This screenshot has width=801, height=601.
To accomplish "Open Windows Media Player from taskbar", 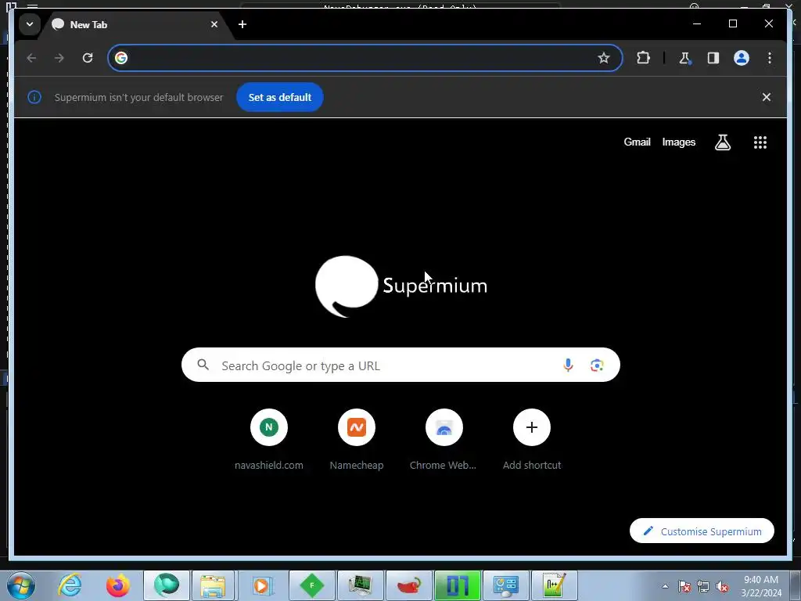I will (261, 585).
